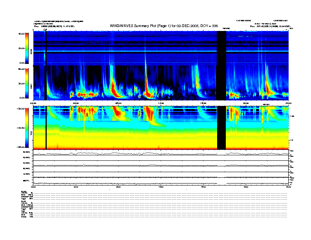Screen dimensions: 311x240
Task: Click the WIND/WAVES Summary Plot title
Action: (164, 26)
